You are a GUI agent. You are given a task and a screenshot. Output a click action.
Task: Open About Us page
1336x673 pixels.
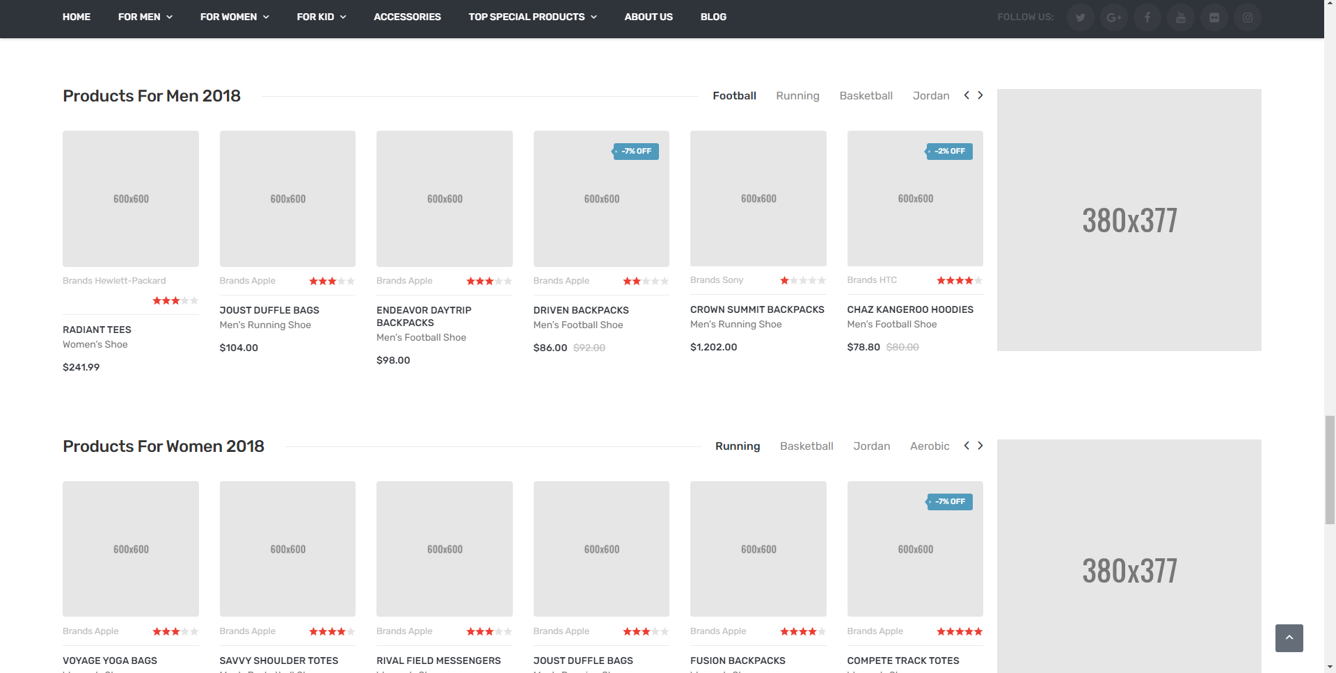point(649,17)
